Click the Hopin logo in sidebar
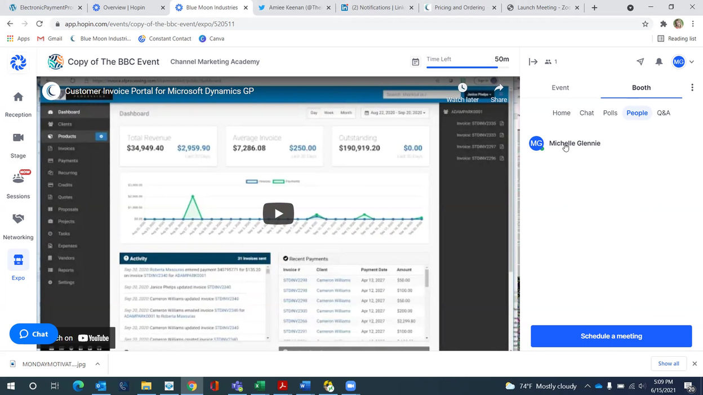This screenshot has height=395, width=703. pos(18,62)
